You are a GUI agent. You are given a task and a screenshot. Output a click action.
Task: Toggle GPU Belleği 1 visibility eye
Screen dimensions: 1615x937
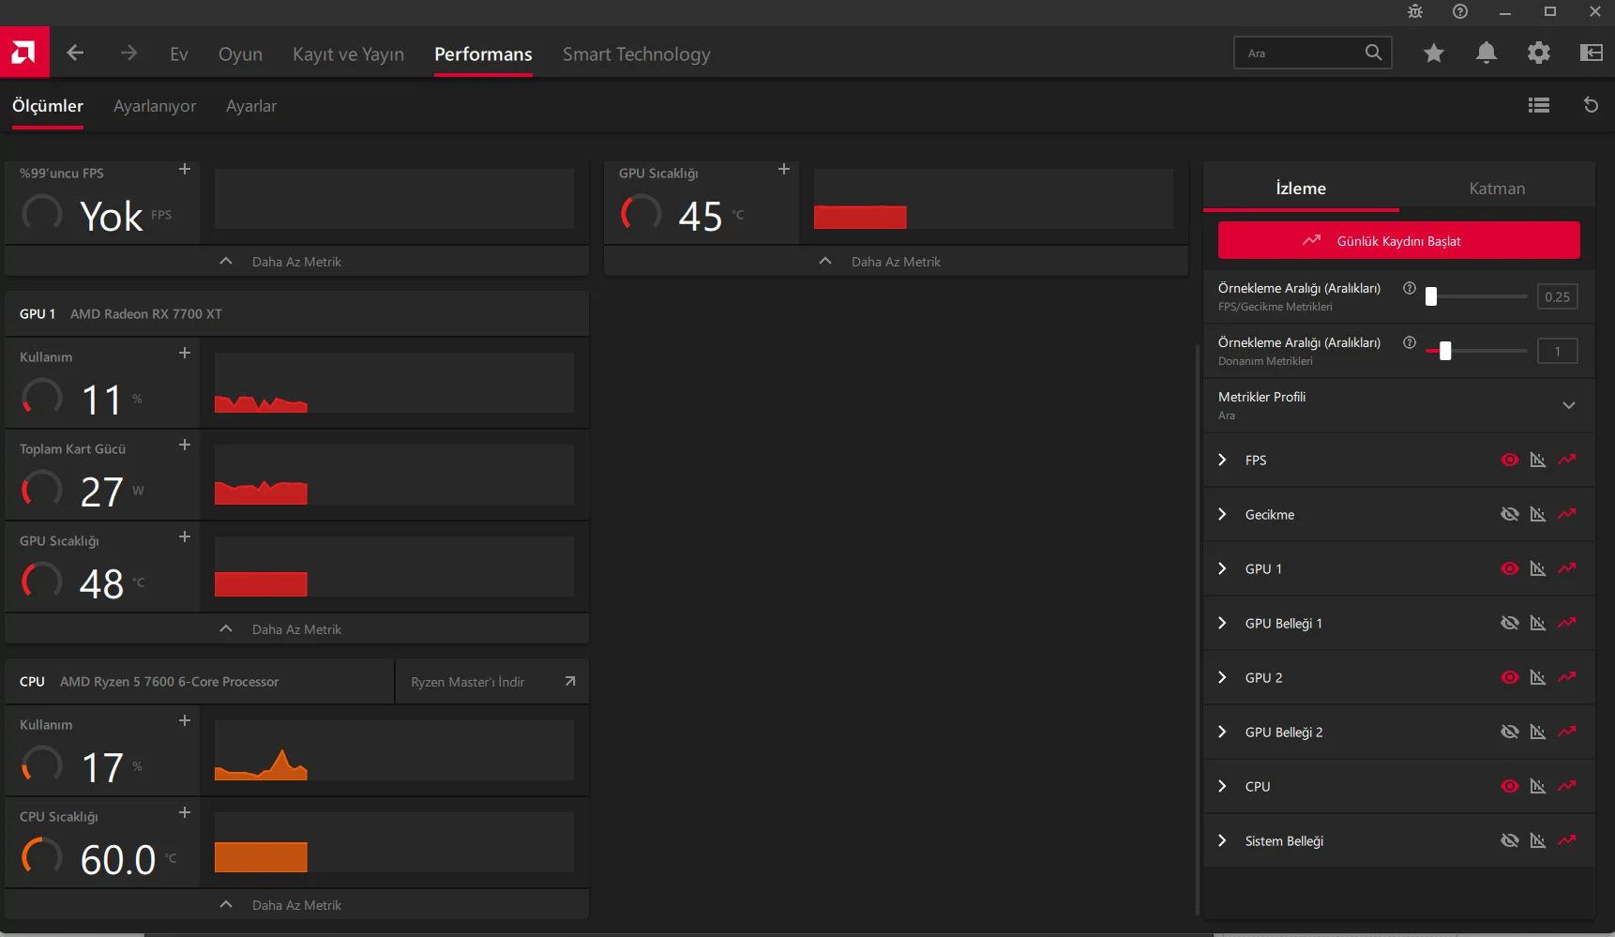coord(1510,623)
